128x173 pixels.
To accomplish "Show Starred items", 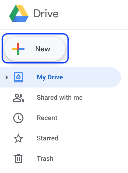I will tap(47, 138).
